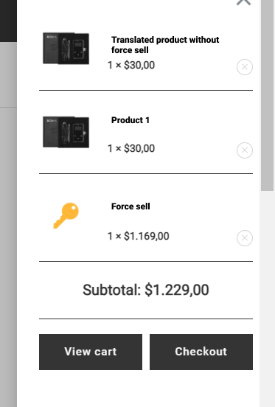
Task: Open the Product 1 title link
Action: coord(130,120)
